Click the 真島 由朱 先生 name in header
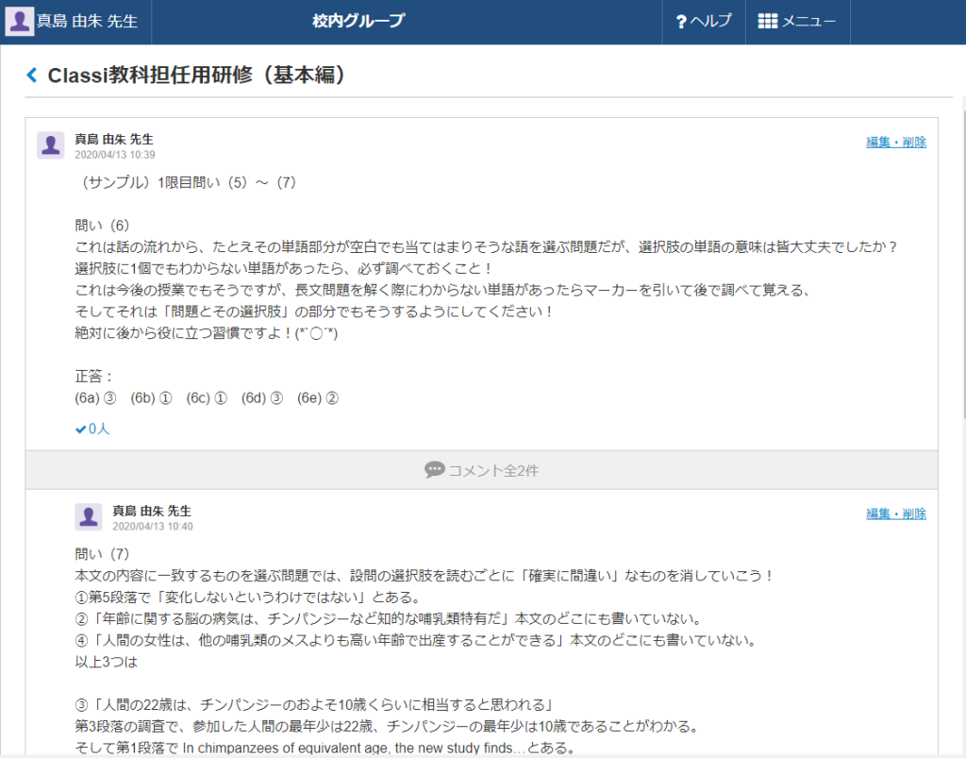The height and width of the screenshot is (758, 966). [x=87, y=22]
